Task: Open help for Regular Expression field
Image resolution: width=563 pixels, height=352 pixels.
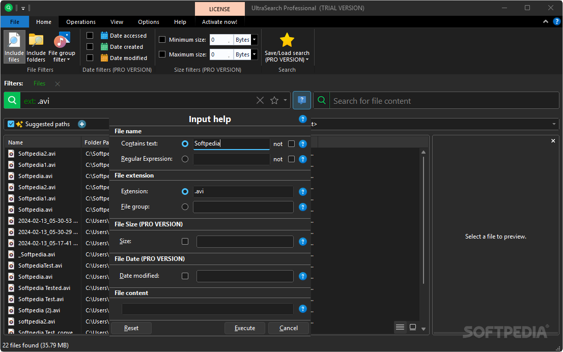Action: point(303,159)
